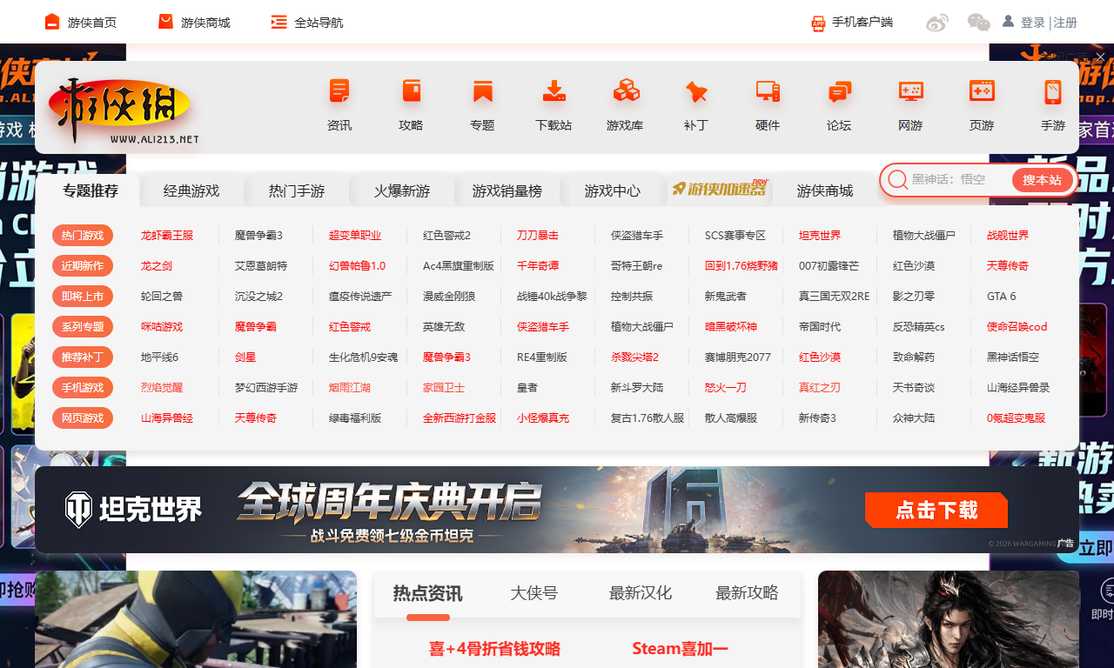Switch to 火爆新游 tab
The height and width of the screenshot is (668, 1114).
402,190
